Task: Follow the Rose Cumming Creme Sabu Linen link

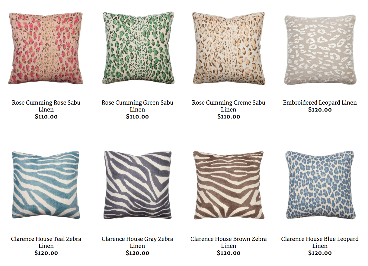Action: pyautogui.click(x=229, y=106)
